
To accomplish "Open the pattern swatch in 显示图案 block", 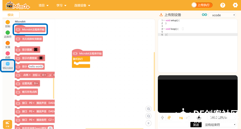I will [36, 49].
